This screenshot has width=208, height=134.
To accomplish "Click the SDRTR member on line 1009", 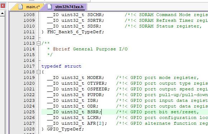I will [x=94, y=20].
